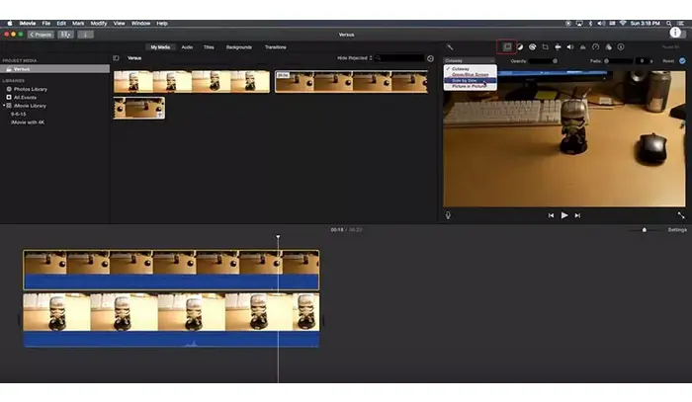Click the Reset button
Screen dimensions: 692x402
668,61
